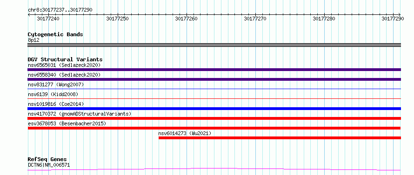The height and width of the screenshot is (175, 414).
Task: Click ruler tick label 30177260
Action: (187, 19)
